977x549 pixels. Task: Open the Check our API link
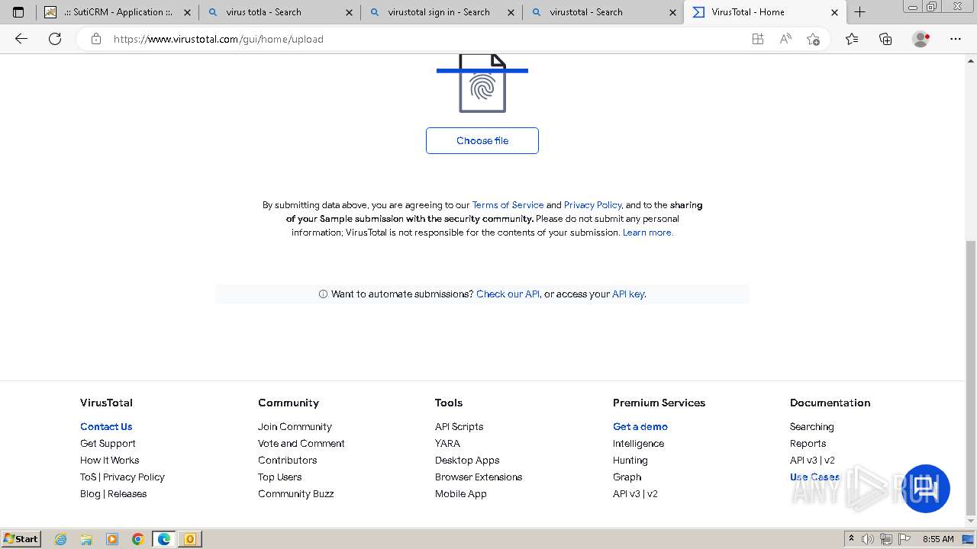pyautogui.click(x=508, y=294)
